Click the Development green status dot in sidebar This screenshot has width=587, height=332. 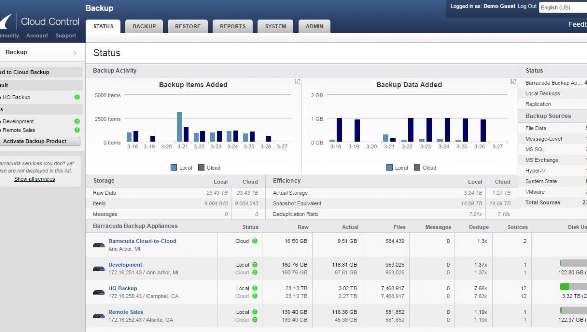pos(77,121)
